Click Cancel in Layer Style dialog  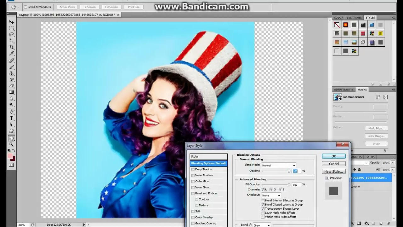click(334, 164)
